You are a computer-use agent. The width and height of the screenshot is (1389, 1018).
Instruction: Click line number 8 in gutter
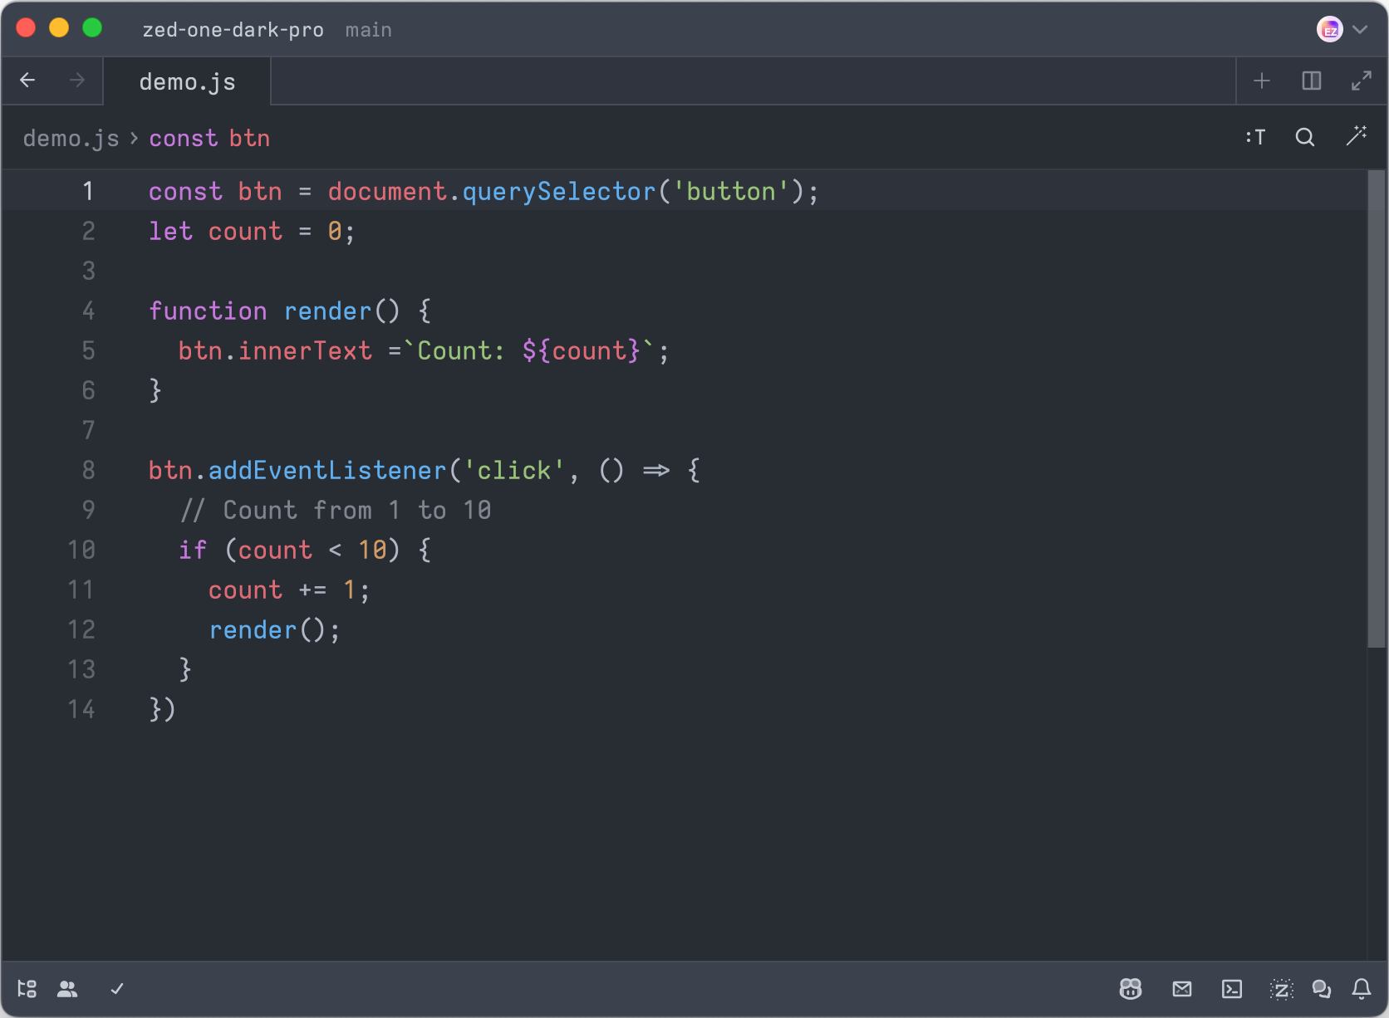88,471
